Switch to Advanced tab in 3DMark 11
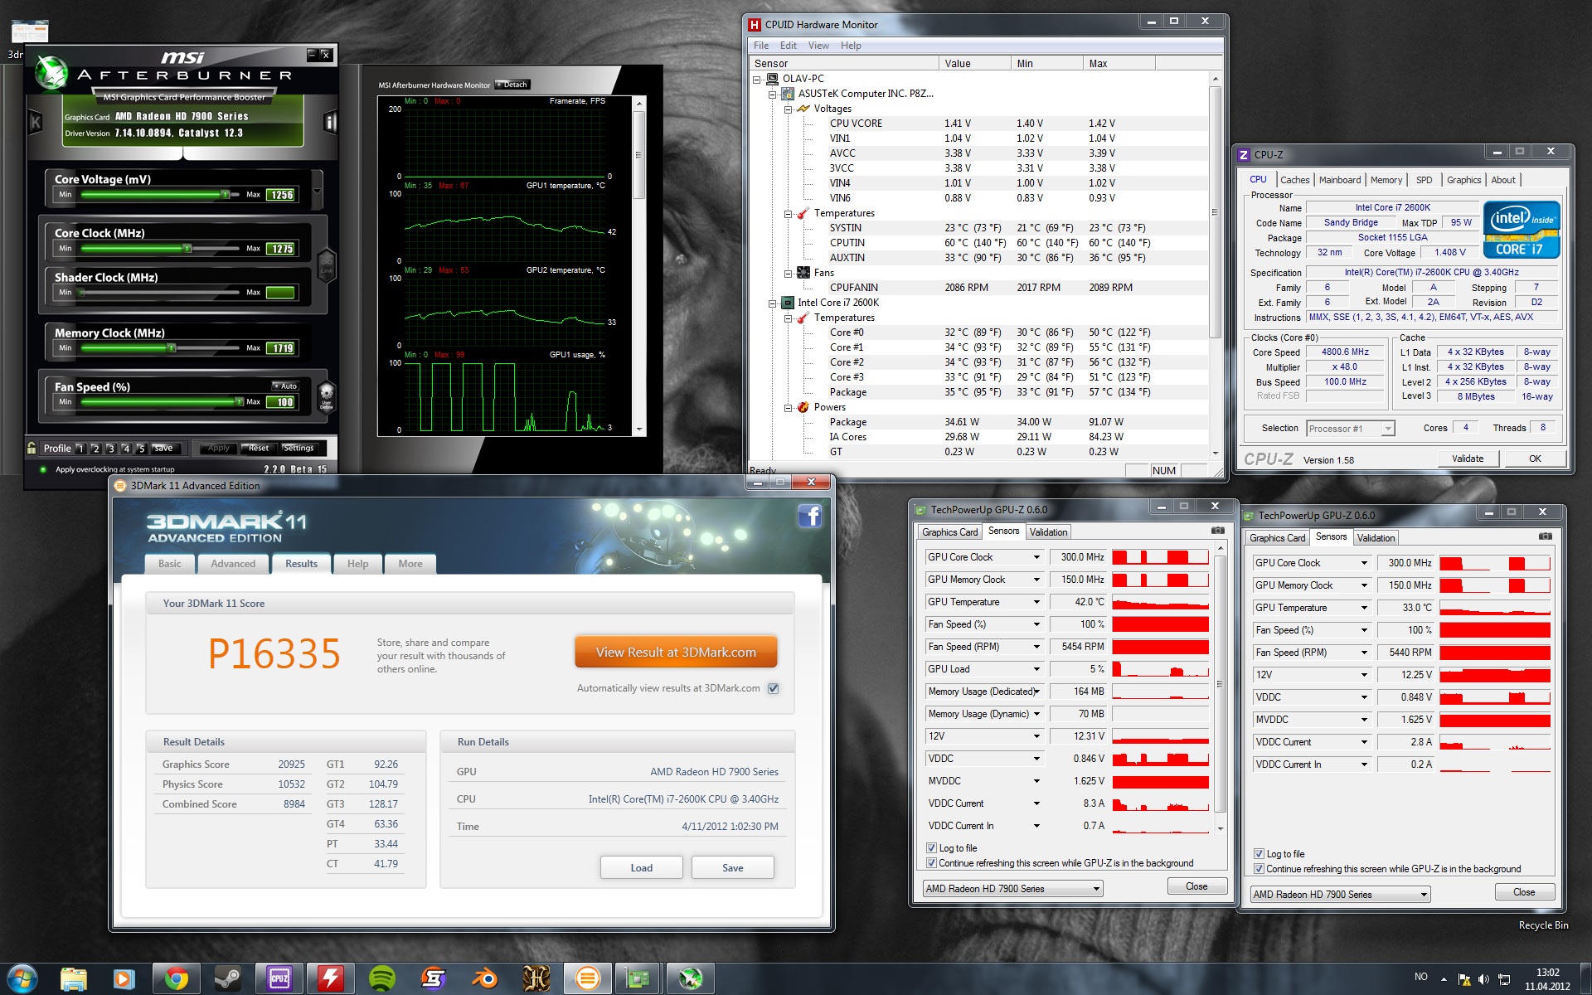1592x995 pixels. [x=233, y=564]
